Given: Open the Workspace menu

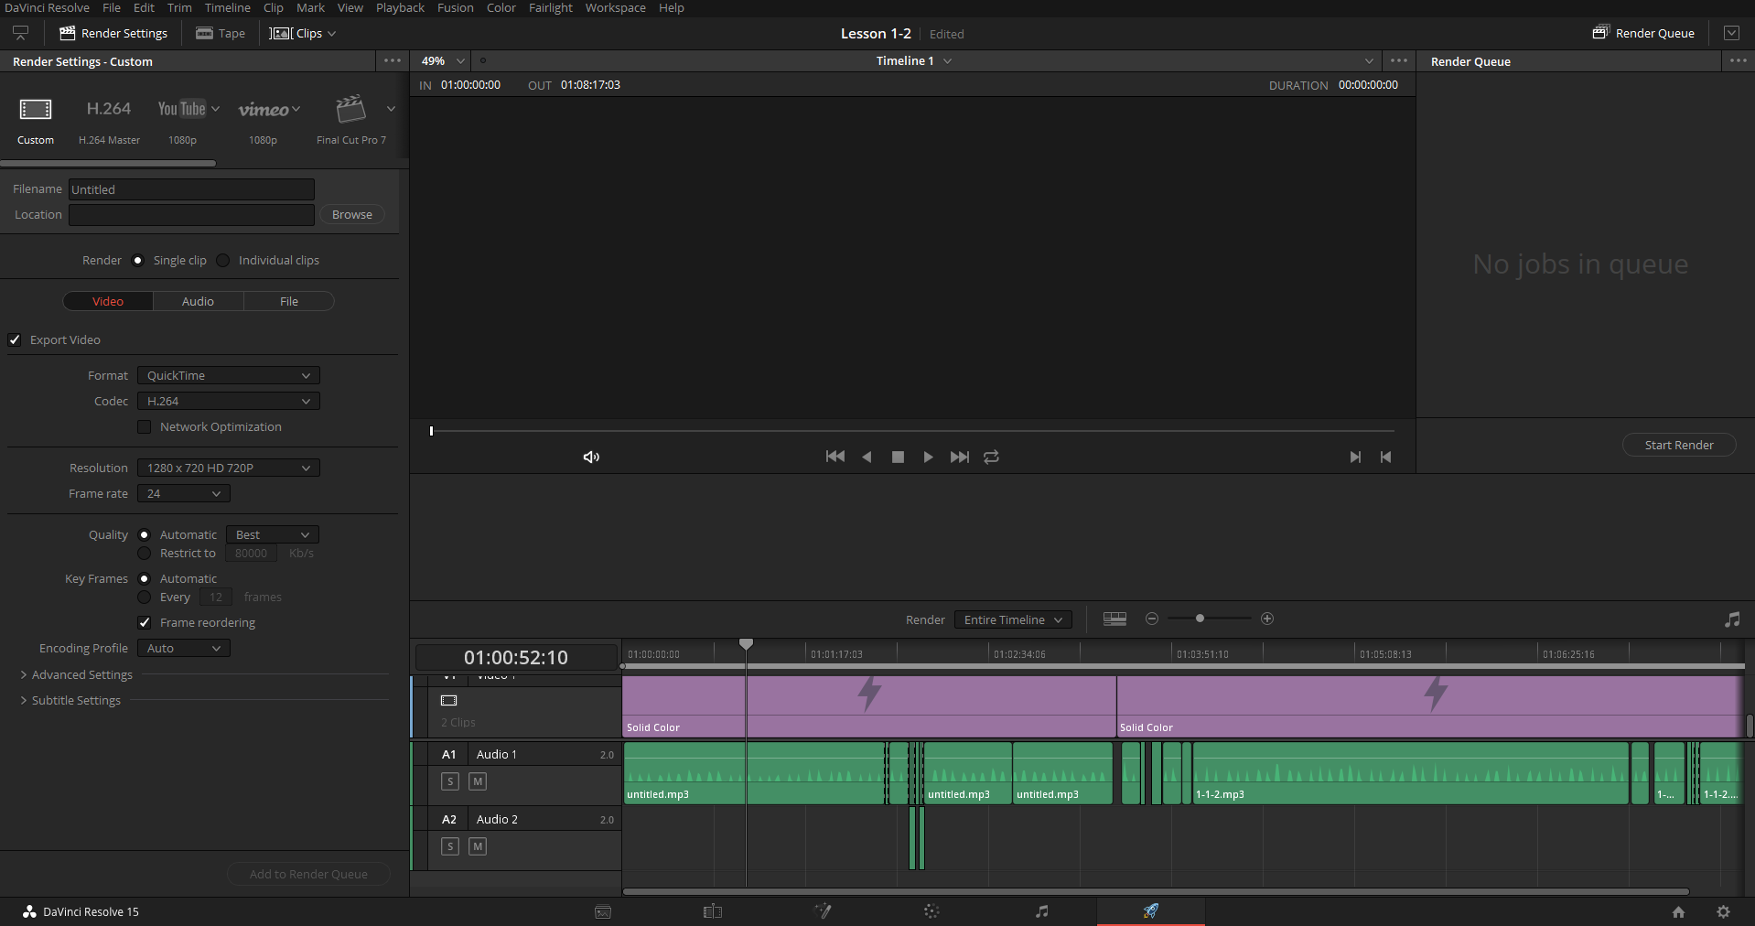Looking at the screenshot, I should click(x=615, y=8).
